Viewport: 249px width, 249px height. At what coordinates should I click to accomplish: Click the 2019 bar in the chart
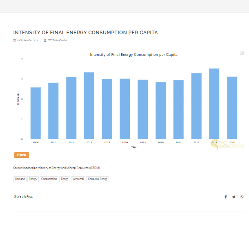(214, 104)
